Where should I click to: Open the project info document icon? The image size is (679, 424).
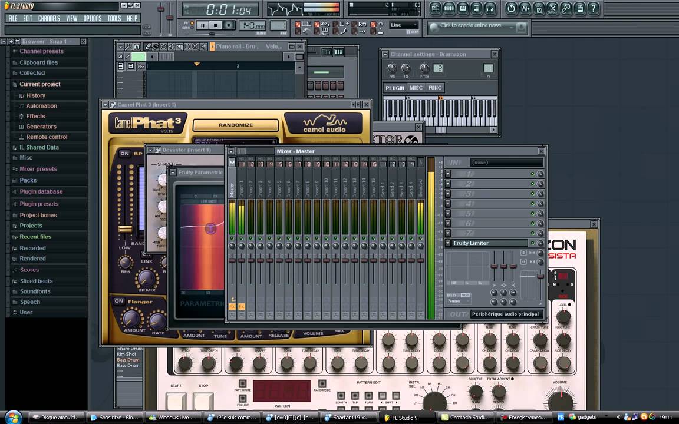pos(579,8)
